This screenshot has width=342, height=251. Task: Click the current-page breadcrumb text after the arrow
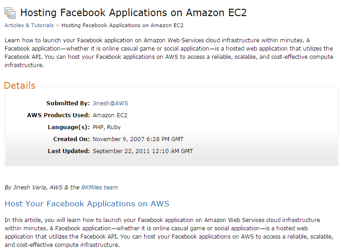click(x=123, y=25)
